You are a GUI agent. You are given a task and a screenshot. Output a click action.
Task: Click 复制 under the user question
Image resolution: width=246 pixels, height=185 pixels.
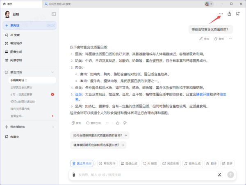[x=219, y=39]
